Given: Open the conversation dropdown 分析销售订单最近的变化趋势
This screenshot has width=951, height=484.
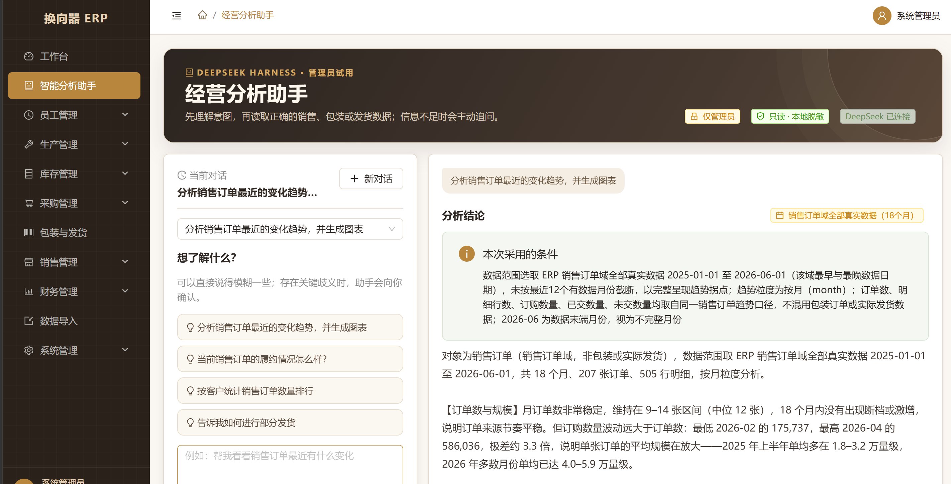Looking at the screenshot, I should pyautogui.click(x=290, y=229).
